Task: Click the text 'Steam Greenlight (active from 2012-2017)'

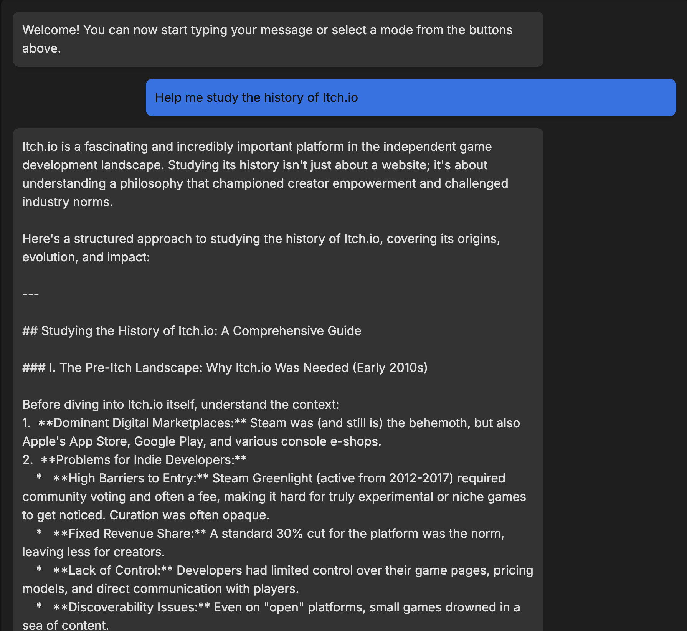Action: (x=333, y=478)
